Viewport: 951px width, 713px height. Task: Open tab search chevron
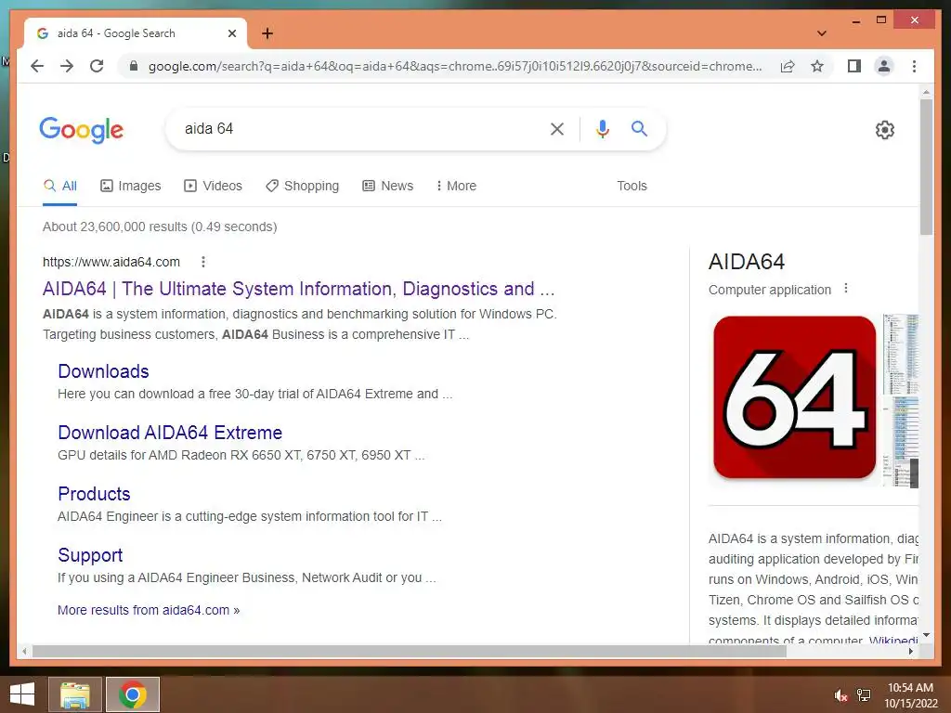821,33
